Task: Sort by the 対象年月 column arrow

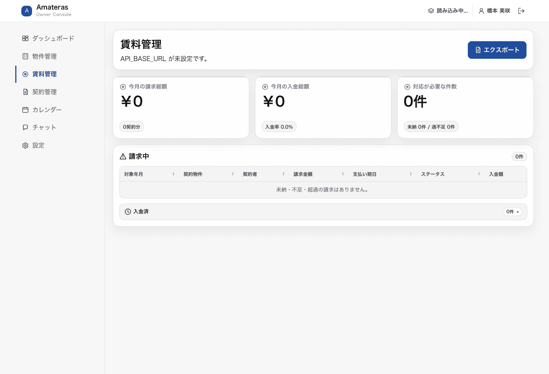Action: pyautogui.click(x=173, y=174)
